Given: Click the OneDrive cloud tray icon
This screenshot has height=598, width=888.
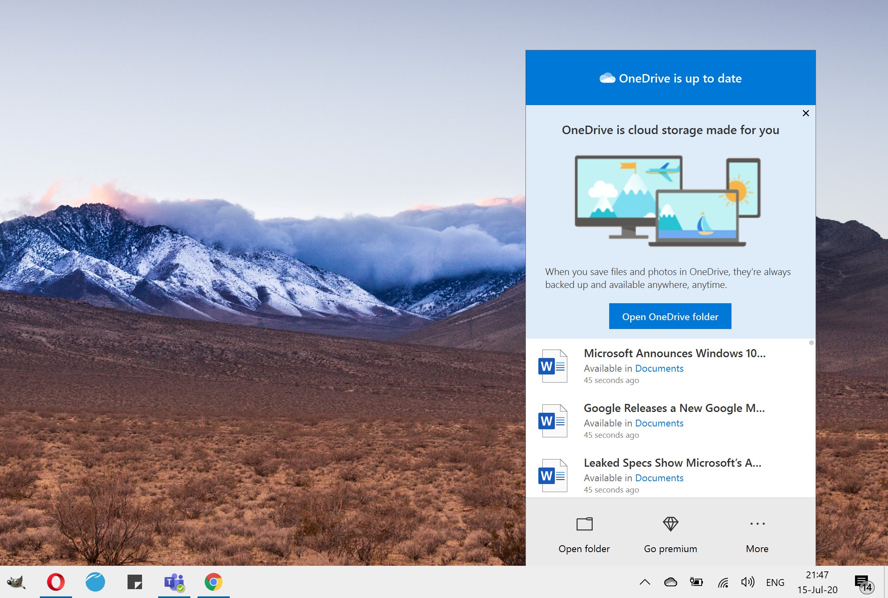Looking at the screenshot, I should (x=670, y=582).
